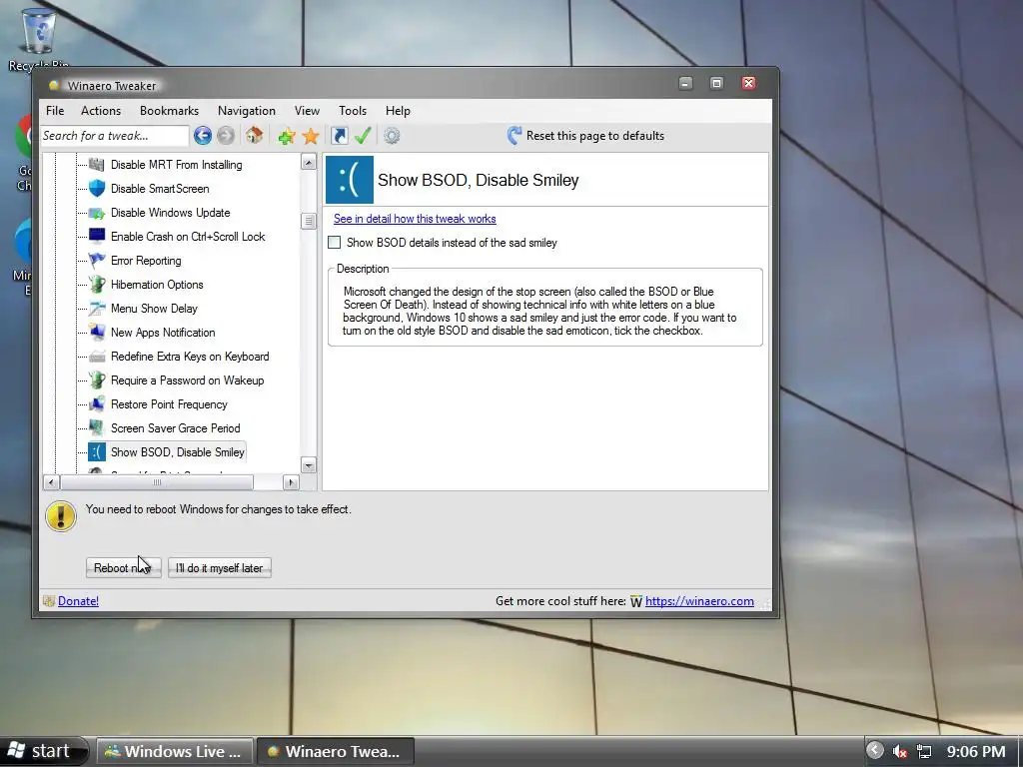Click Winaero Tweaker taskbar button
This screenshot has width=1023, height=767.
tap(336, 751)
